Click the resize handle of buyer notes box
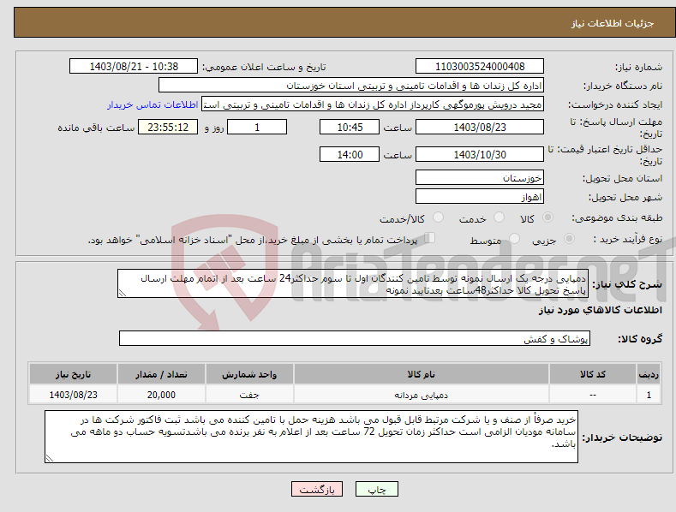Viewport: 676px width, 512px height. 50,459
